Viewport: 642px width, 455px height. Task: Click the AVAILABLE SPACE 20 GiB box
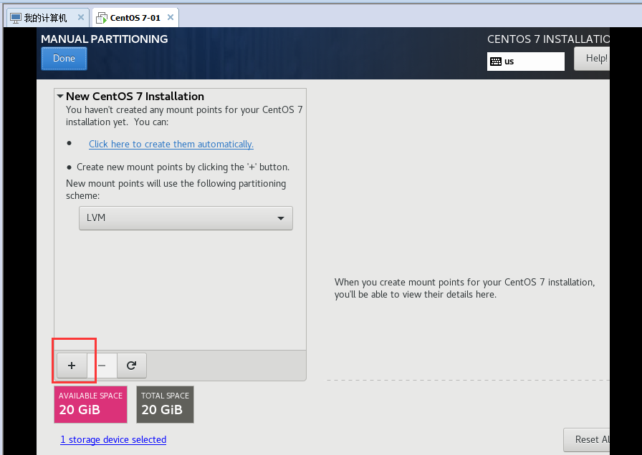(x=90, y=404)
